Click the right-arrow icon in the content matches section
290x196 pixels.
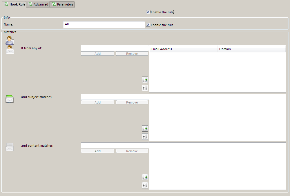coord(145,177)
